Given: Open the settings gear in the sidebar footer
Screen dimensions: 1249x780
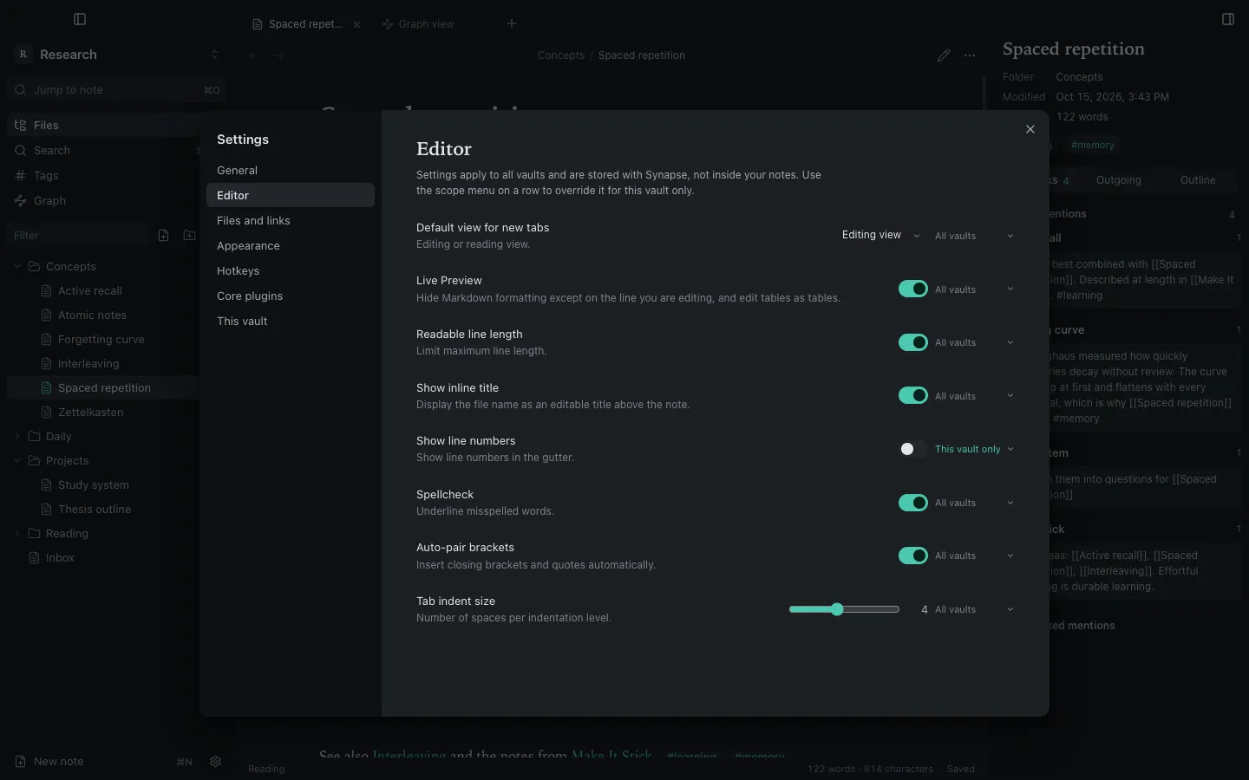Looking at the screenshot, I should point(216,762).
